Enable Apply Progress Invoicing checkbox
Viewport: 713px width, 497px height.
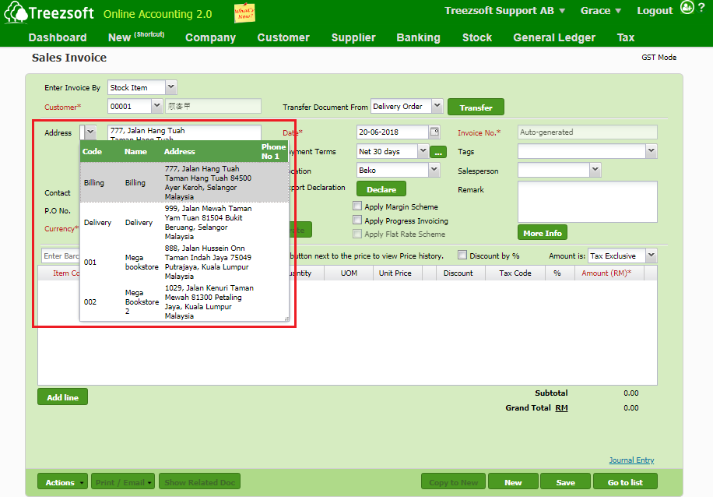[x=357, y=220]
